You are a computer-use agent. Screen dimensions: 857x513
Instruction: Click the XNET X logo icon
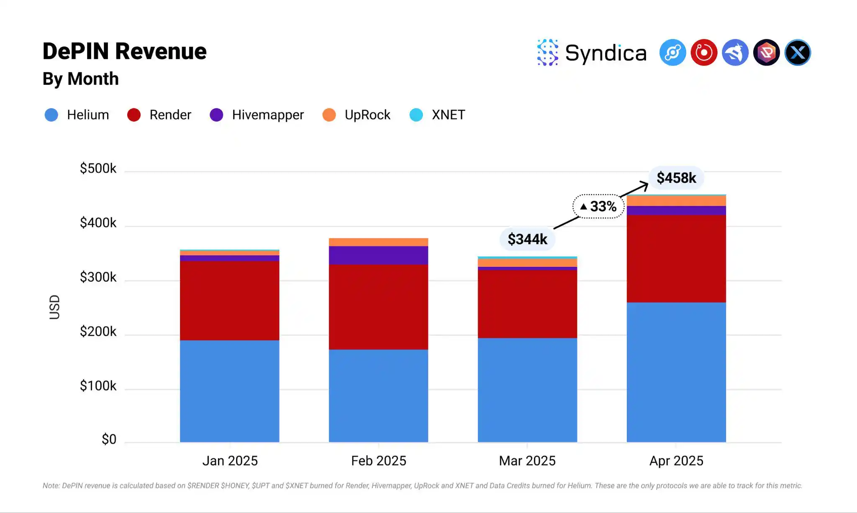(798, 53)
